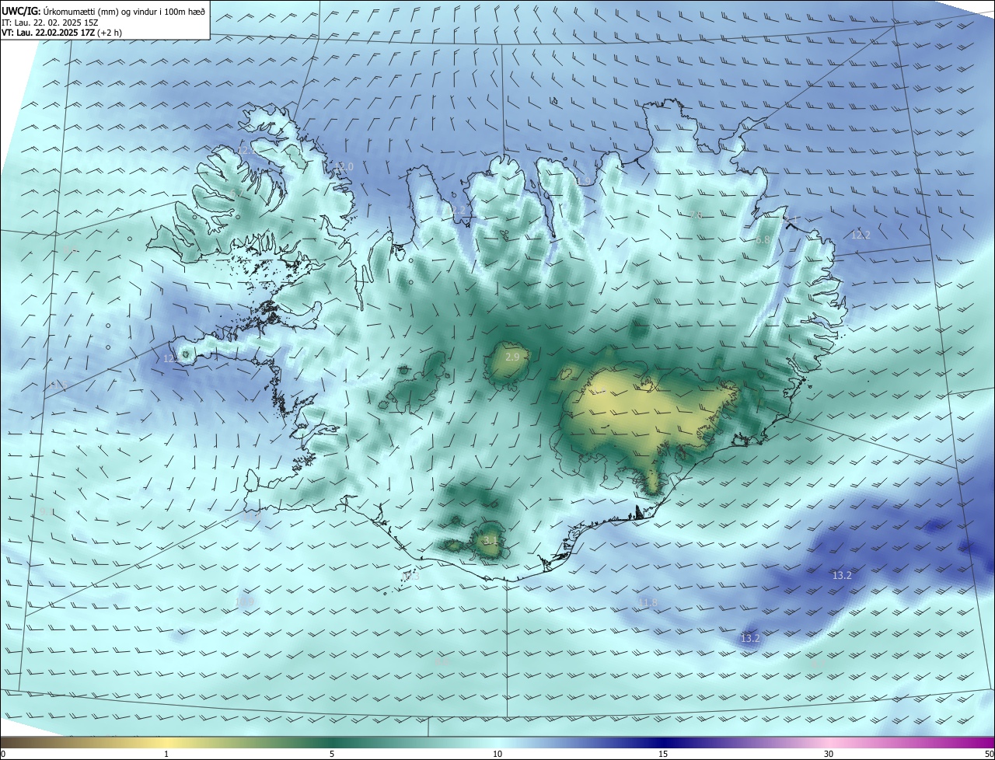The image size is (995, 760).
Task: Click the 6.7 value label in the Westfjords
Action: [236, 193]
